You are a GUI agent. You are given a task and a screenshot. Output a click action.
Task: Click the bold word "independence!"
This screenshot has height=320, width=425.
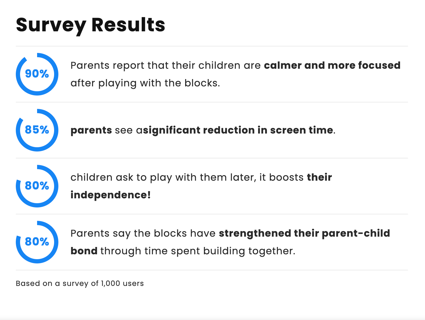pyautogui.click(x=111, y=195)
